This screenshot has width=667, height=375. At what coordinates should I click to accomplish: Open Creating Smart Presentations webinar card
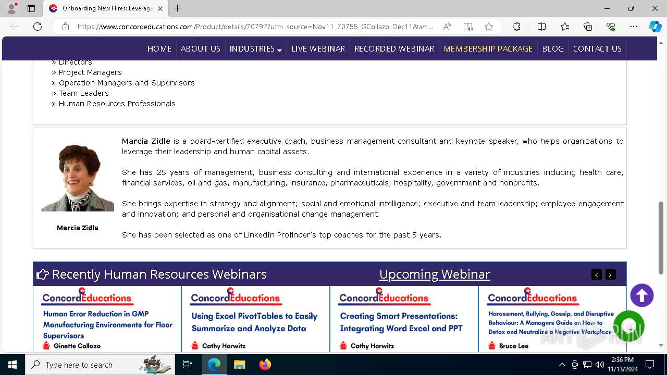tap(404, 319)
